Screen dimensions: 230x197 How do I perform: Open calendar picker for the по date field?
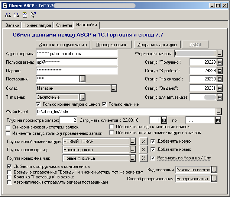pyautogui.click(x=218, y=120)
